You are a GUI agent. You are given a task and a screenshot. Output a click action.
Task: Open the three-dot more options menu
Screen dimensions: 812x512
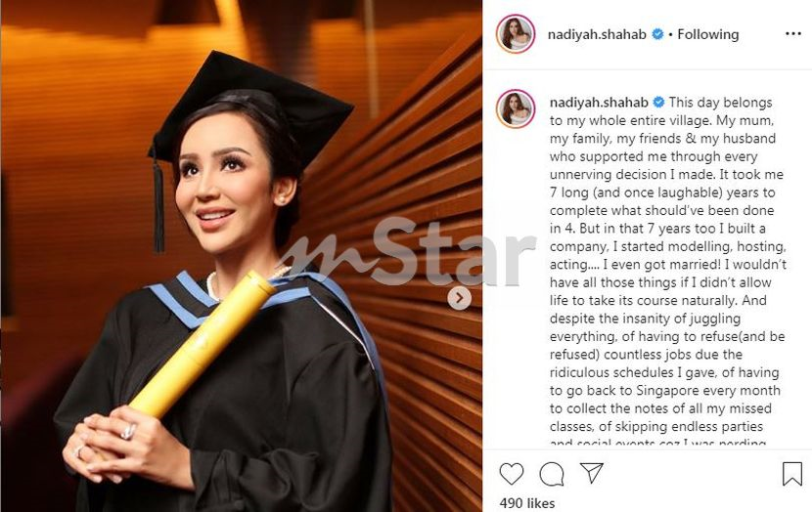click(x=792, y=33)
